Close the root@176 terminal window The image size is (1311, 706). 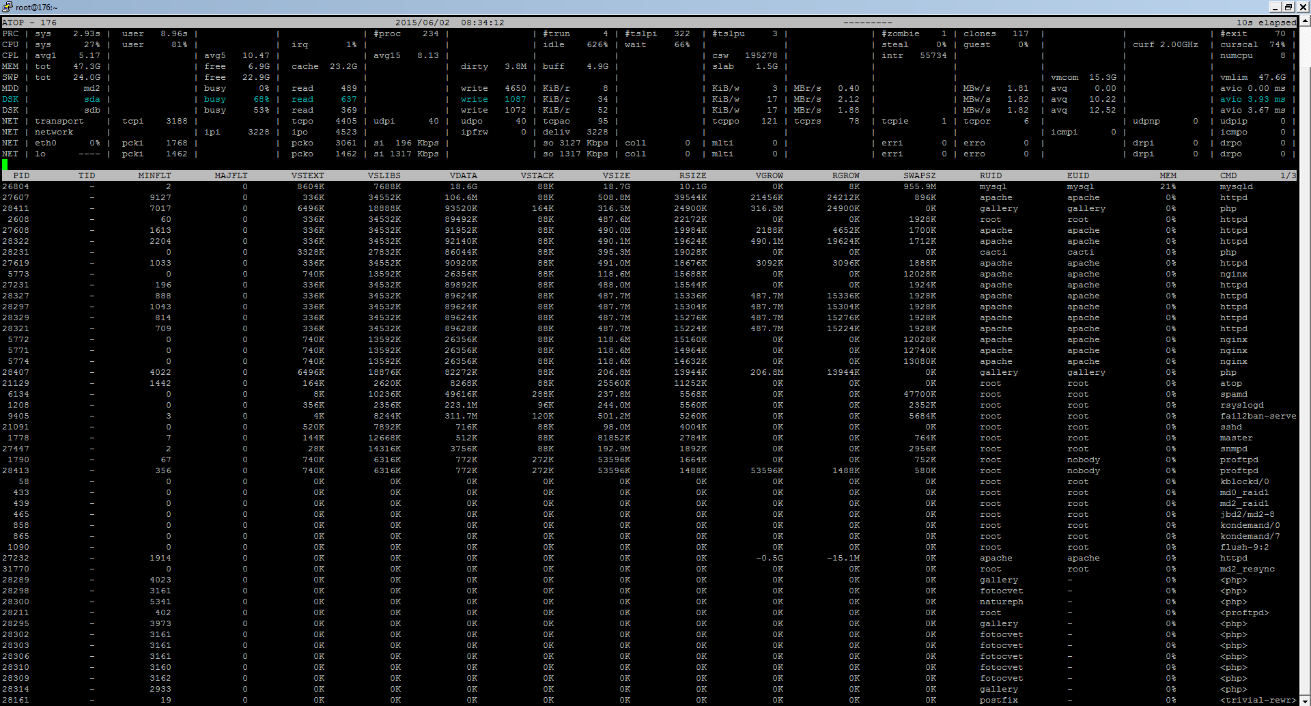[x=1301, y=7]
